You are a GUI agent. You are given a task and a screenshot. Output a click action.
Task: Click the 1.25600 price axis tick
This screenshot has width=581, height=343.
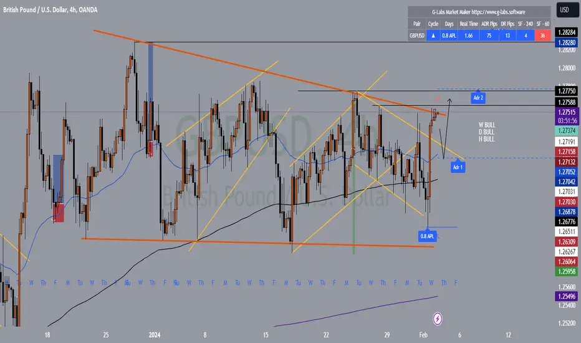566,287
